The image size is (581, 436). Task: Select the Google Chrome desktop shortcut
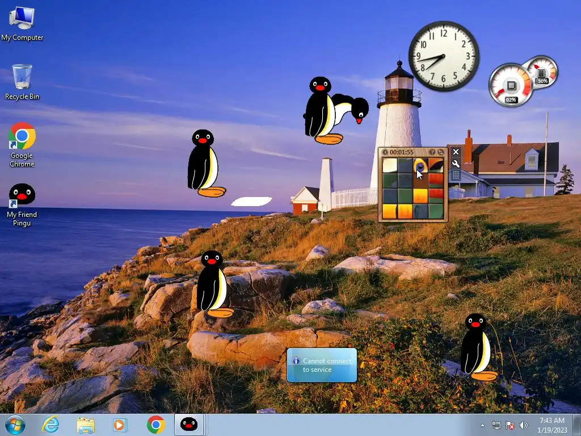(x=22, y=145)
